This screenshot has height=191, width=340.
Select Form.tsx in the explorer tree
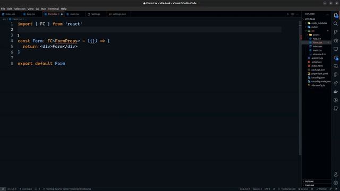317,42
